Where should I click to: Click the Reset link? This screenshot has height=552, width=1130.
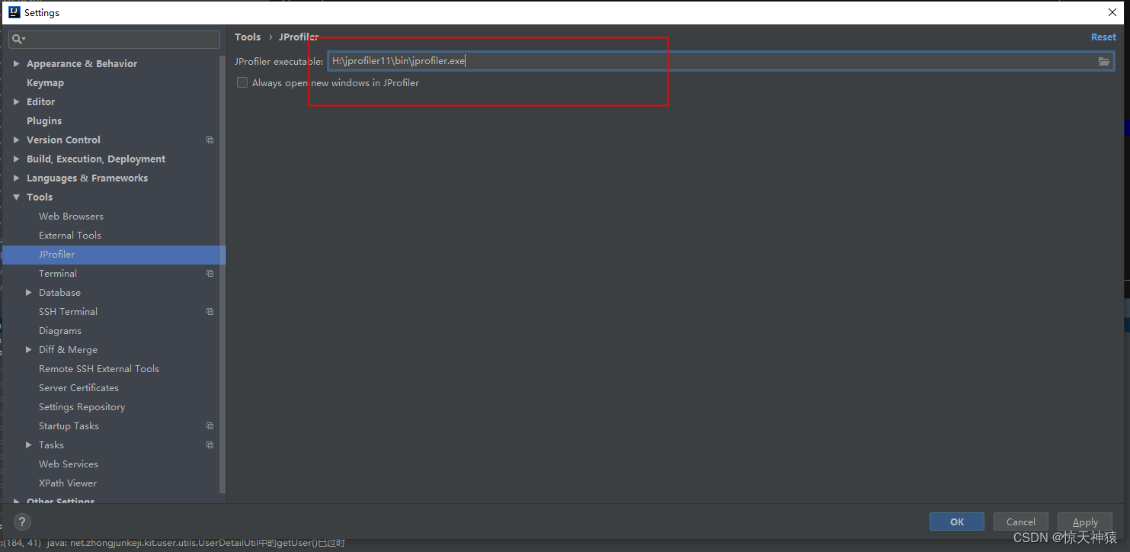1103,37
